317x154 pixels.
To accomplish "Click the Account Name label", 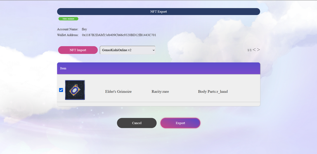I will (68, 29).
